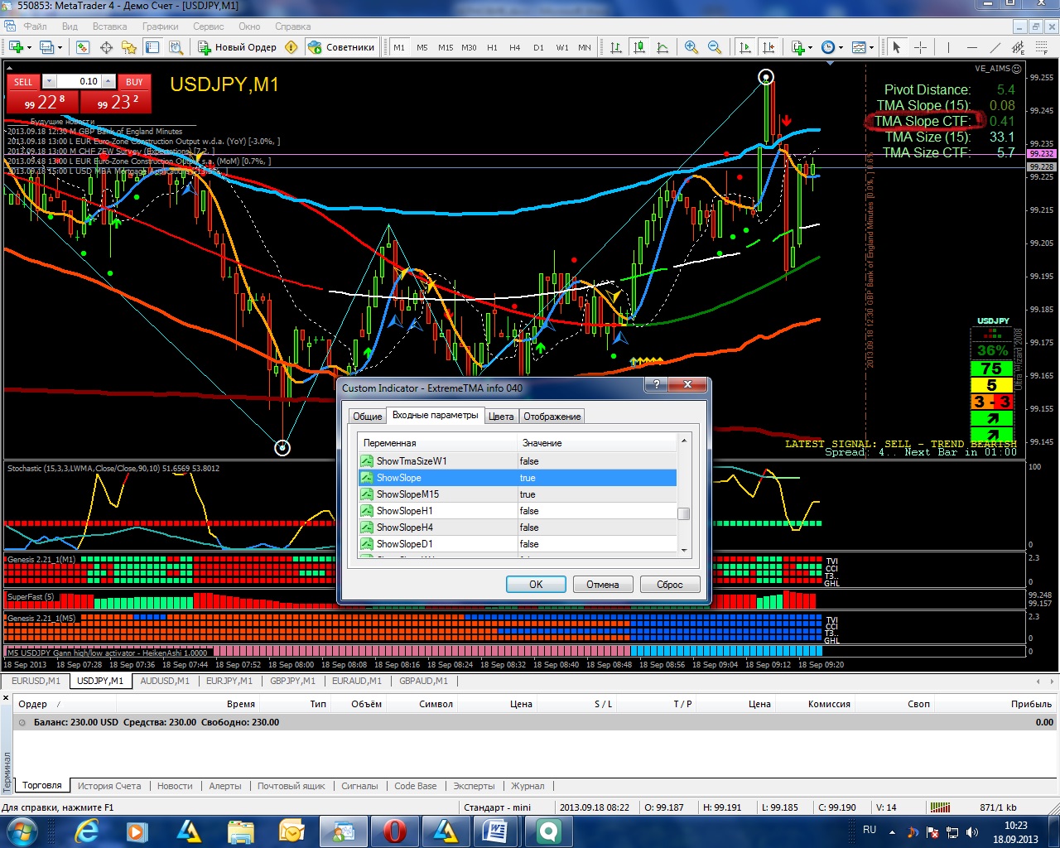Switch to the Общие tab in dialog
The image size is (1060, 848).
click(x=368, y=417)
